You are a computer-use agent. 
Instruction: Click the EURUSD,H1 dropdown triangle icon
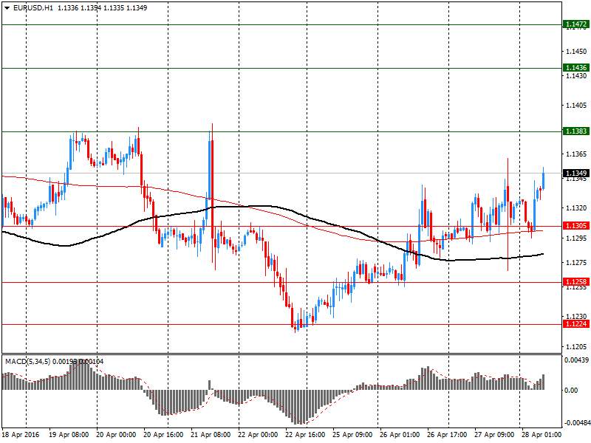(7, 8)
